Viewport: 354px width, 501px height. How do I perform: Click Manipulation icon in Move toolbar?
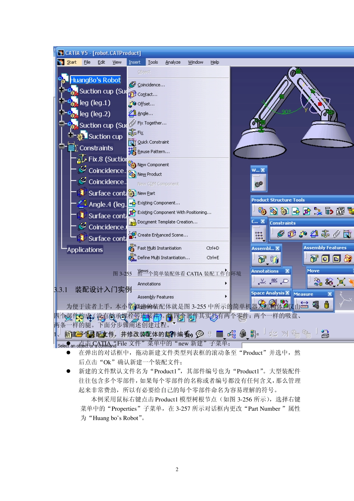[318, 282]
